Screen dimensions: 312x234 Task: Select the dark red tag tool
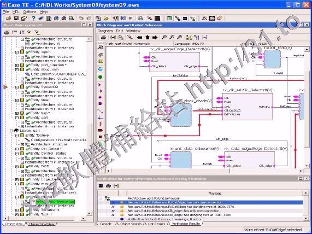pos(101,131)
